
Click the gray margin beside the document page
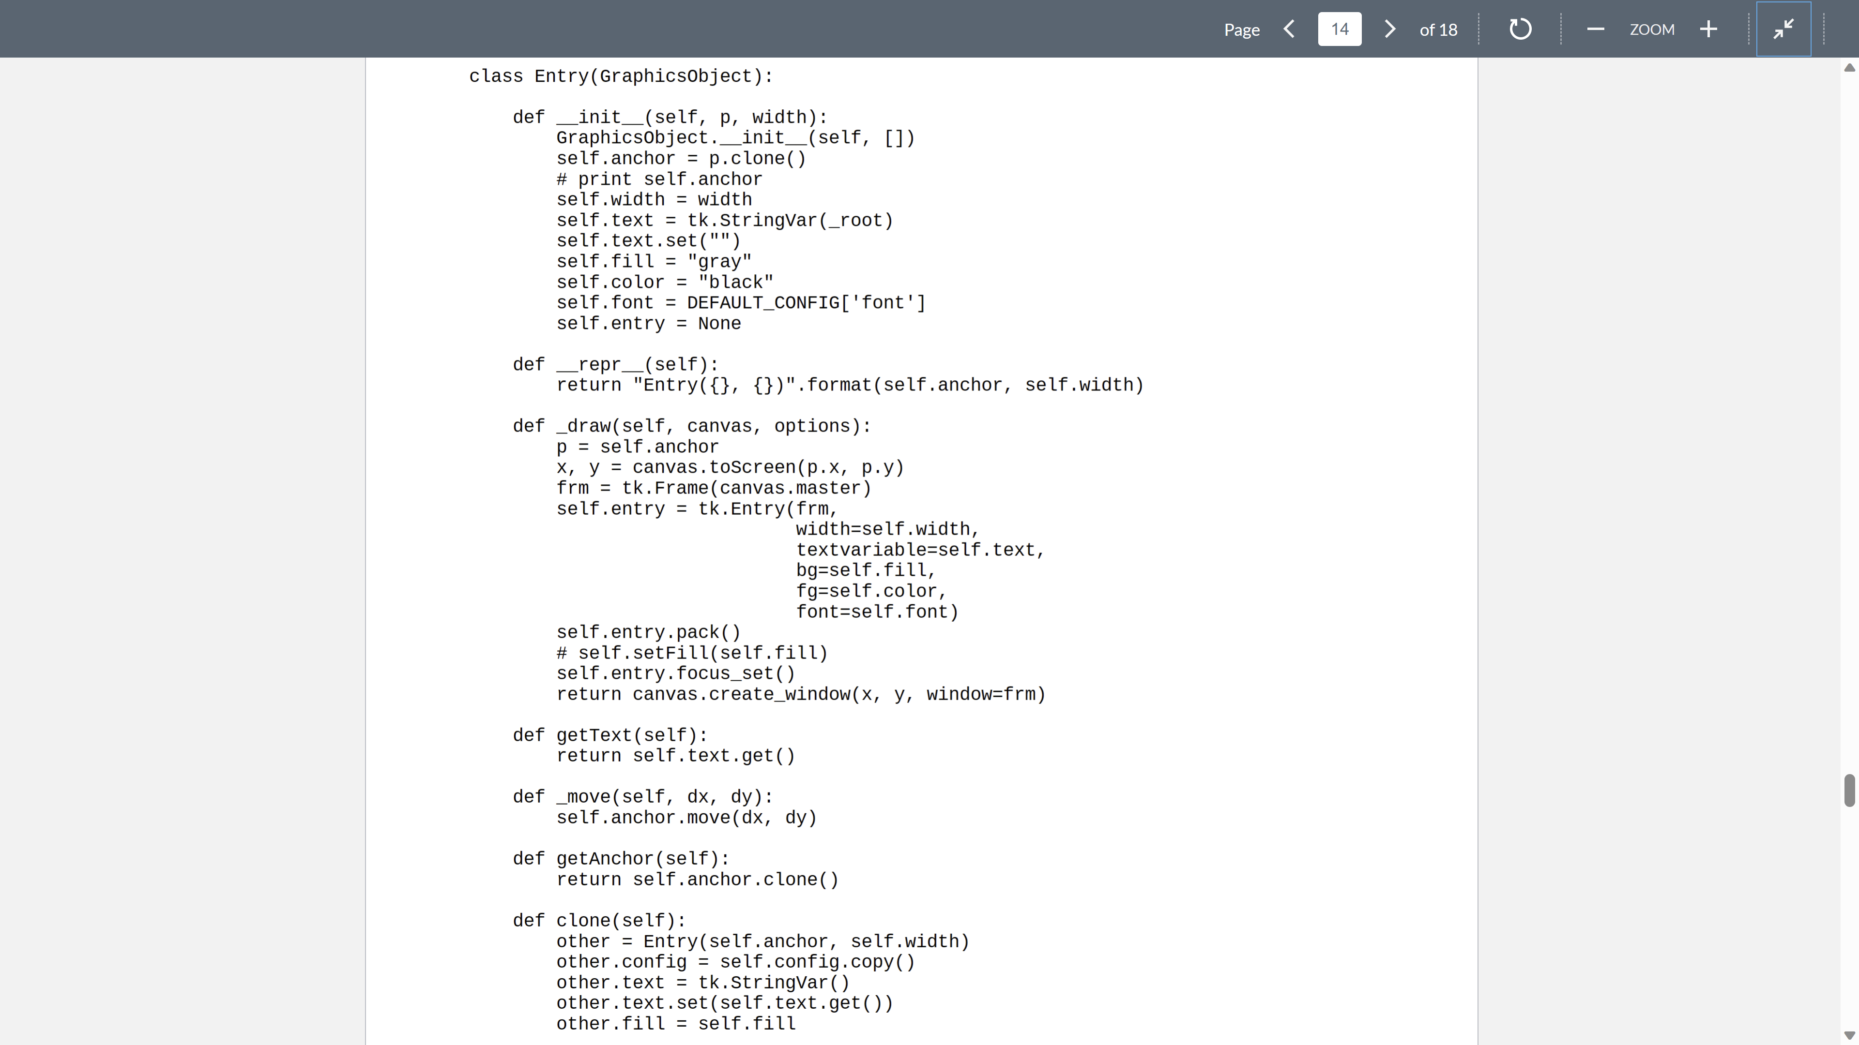tap(181, 505)
